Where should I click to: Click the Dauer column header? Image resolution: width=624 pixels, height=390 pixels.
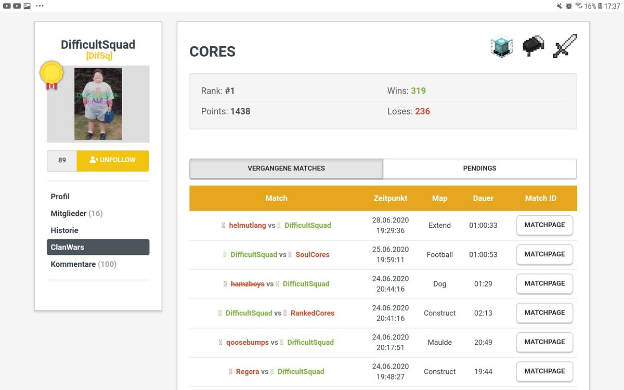tap(483, 198)
